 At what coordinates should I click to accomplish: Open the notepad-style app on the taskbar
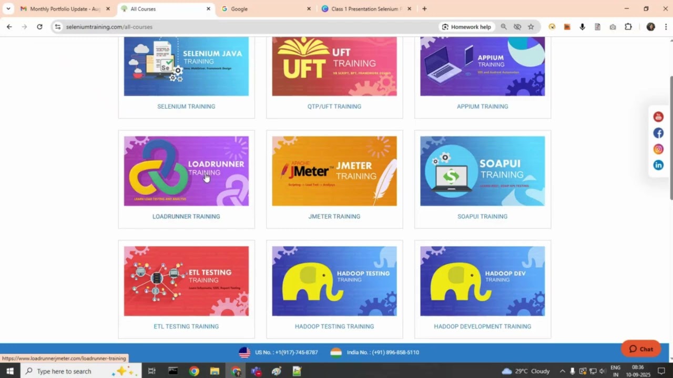(297, 371)
